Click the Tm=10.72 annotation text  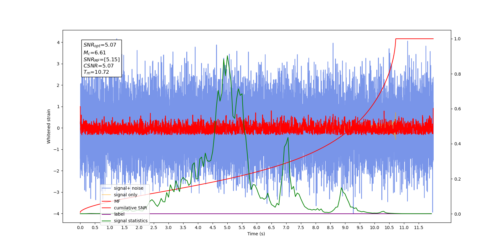tap(96, 72)
